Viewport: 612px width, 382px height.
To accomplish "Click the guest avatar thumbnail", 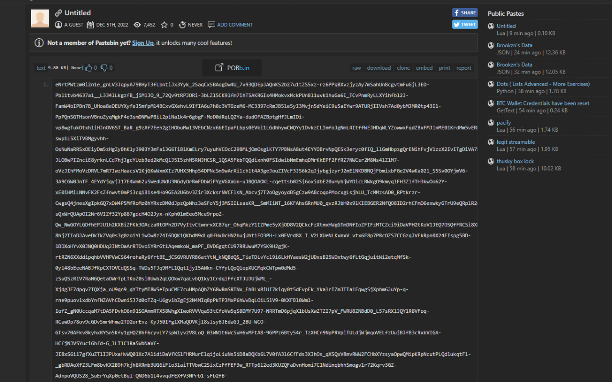I will 40,18.
